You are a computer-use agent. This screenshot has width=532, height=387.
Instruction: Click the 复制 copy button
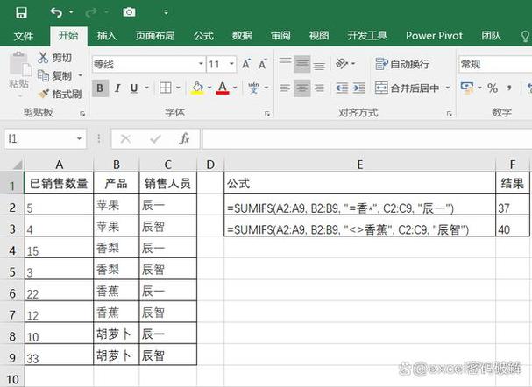coord(54,75)
